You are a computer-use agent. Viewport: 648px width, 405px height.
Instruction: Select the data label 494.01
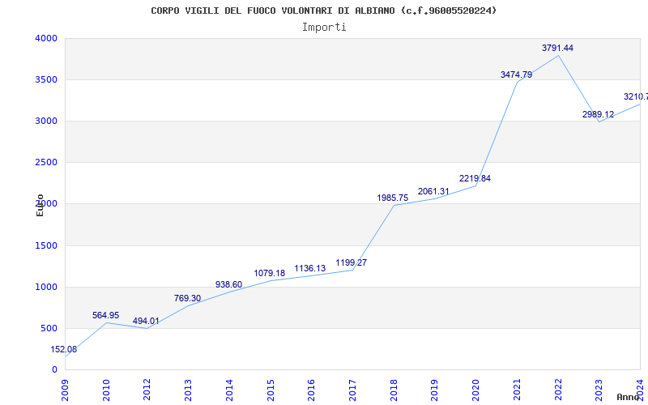[x=146, y=321]
